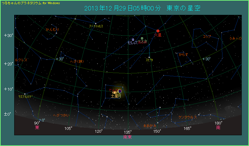Click the おおかみ (Lupus) constellation label
Viewport: 249px width, 146px height.
coord(150,125)
